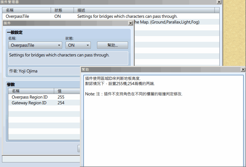Screen dimensions: 246x167
Task: Close the 插件 plugin dialog
Action: tap(130, 23)
